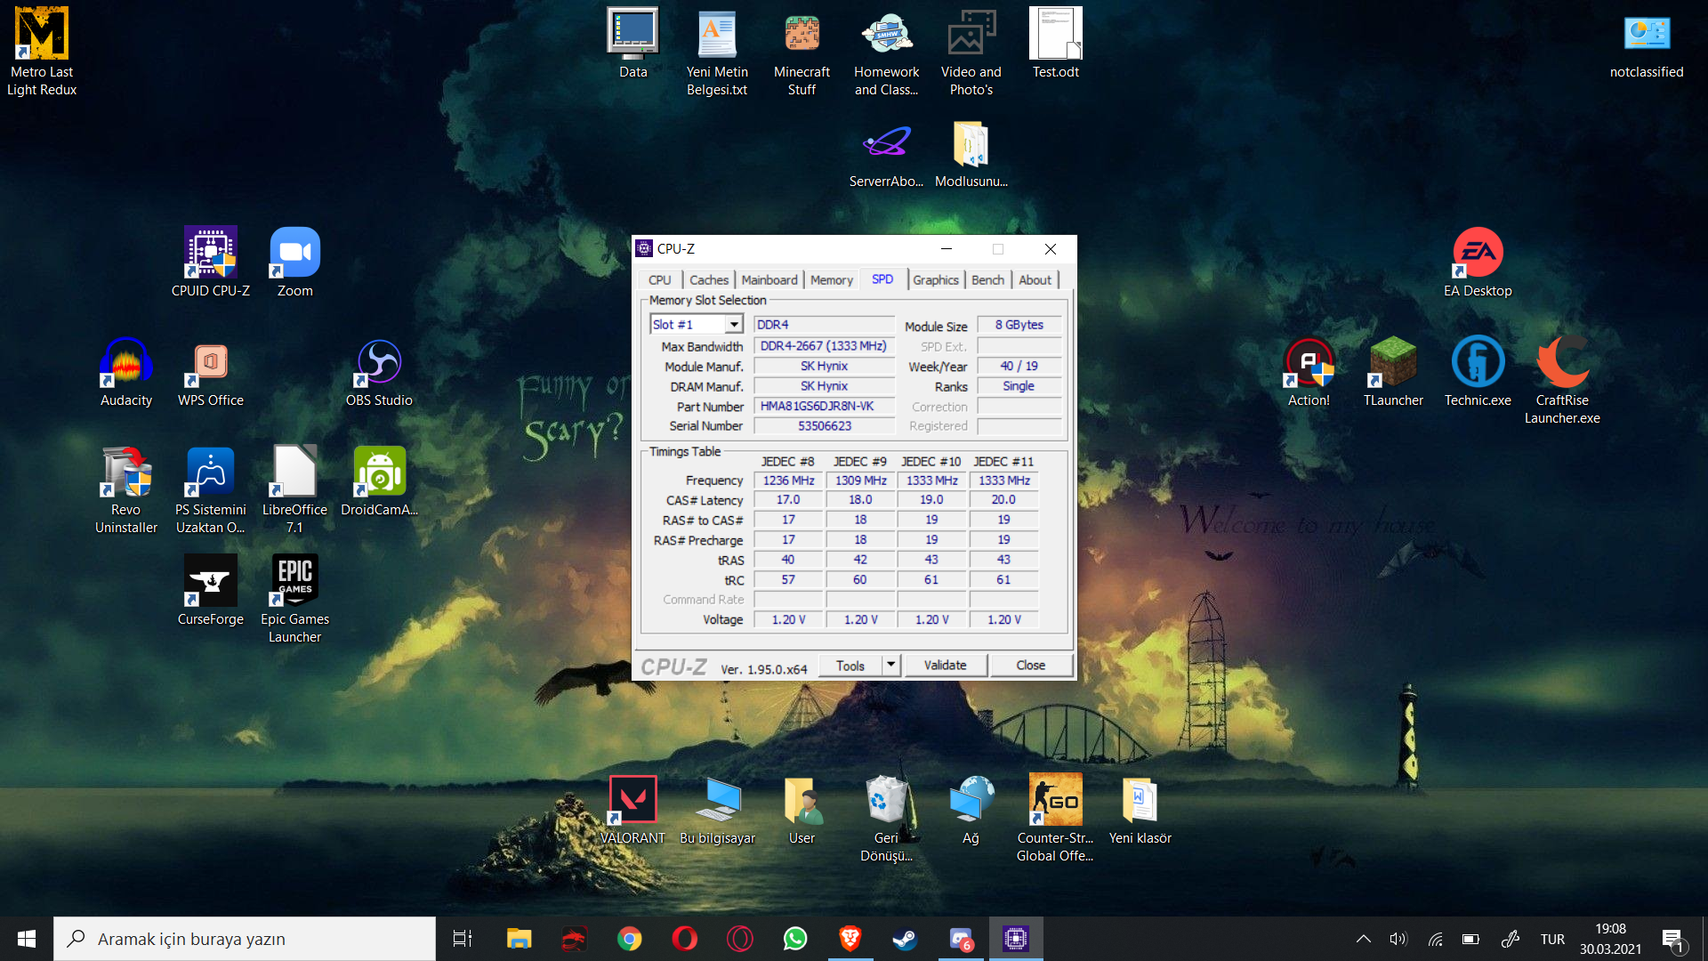Open the Epic Games Launcher icon
1708x961 pixels.
pos(294,580)
